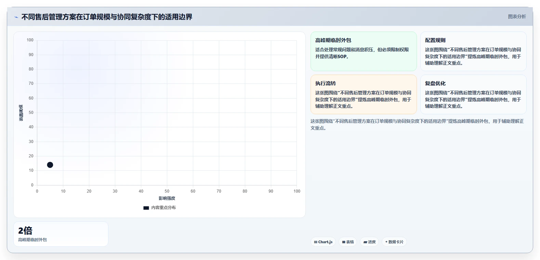Click the text 适合处理常规问题和消息积压 in green card
Viewport: 540px width, 260px height.
tap(344, 50)
